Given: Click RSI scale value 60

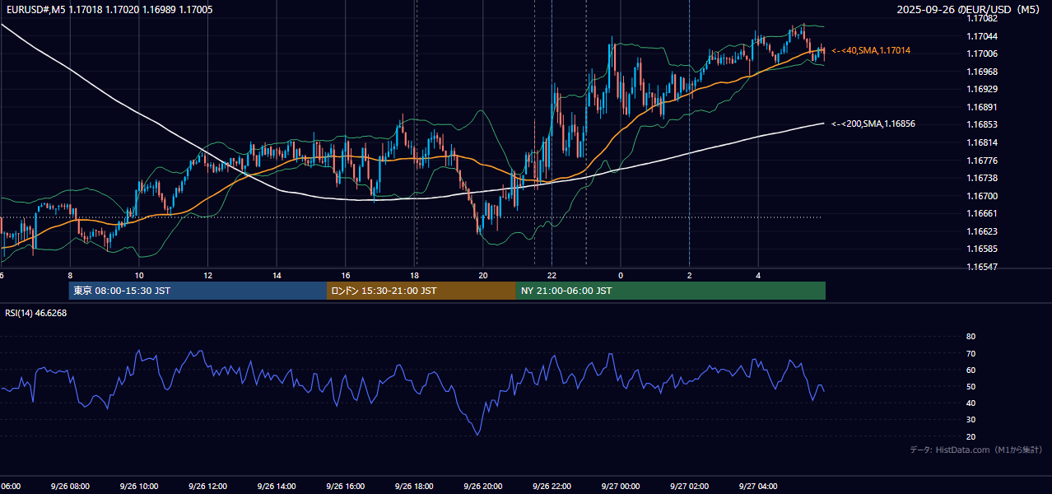Looking at the screenshot, I should click(x=971, y=370).
